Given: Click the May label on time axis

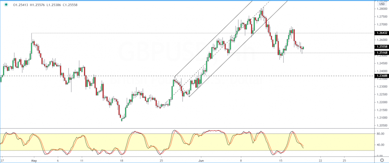Looking at the screenshot, I should pyautogui.click(x=34, y=160).
